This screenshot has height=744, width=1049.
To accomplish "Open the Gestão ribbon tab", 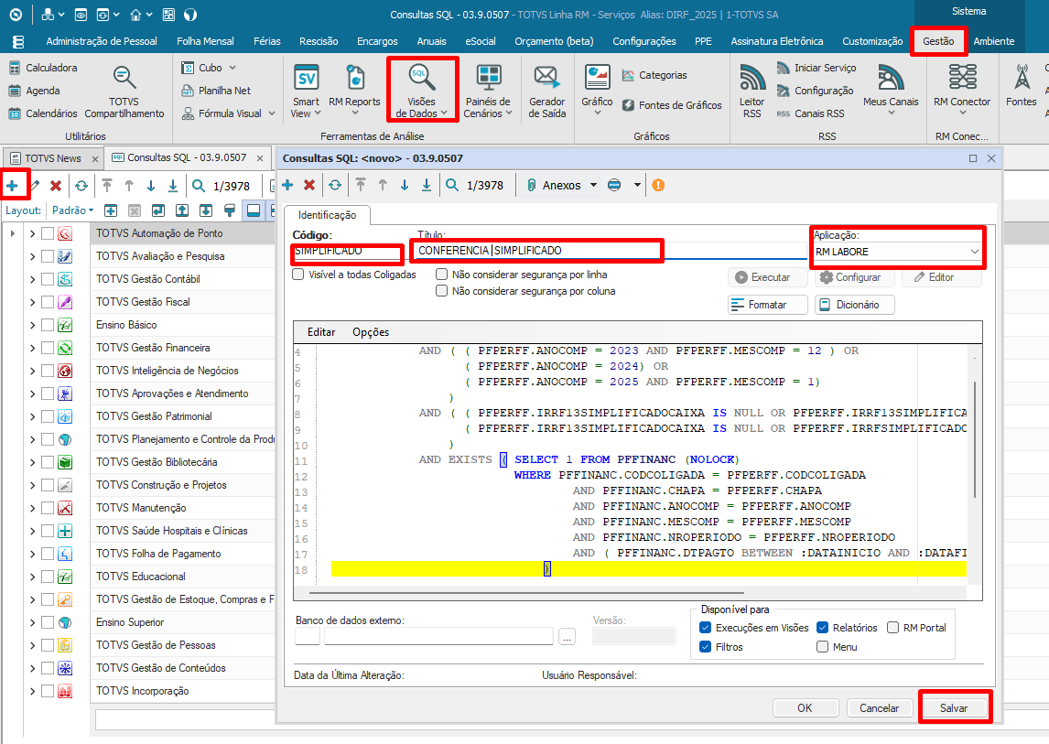I will [938, 41].
